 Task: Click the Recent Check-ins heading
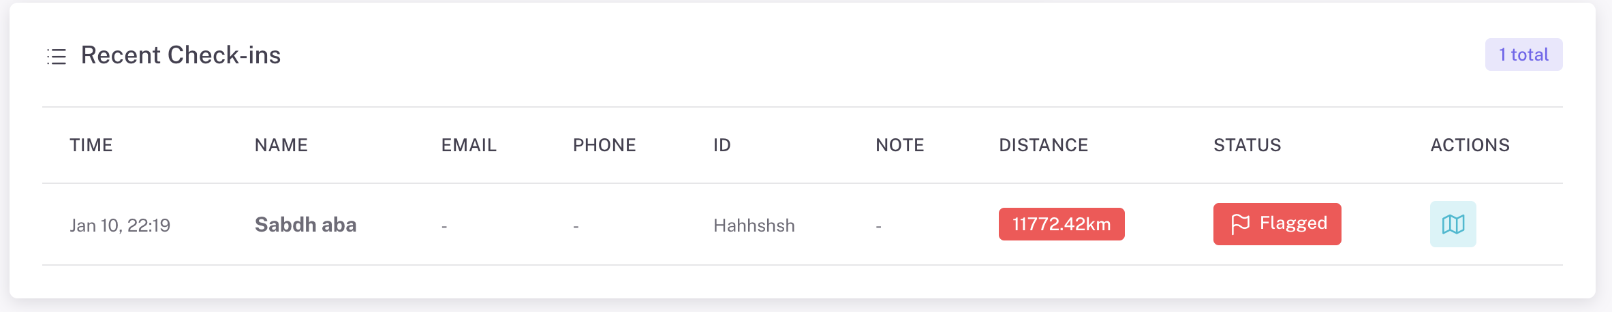coord(181,55)
